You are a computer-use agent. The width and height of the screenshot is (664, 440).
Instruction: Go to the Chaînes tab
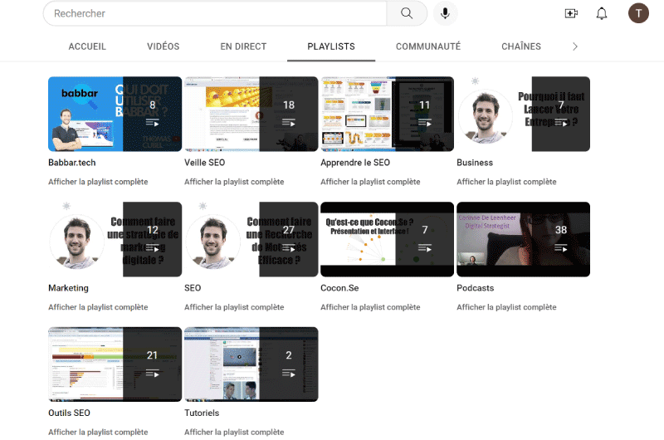(x=521, y=46)
